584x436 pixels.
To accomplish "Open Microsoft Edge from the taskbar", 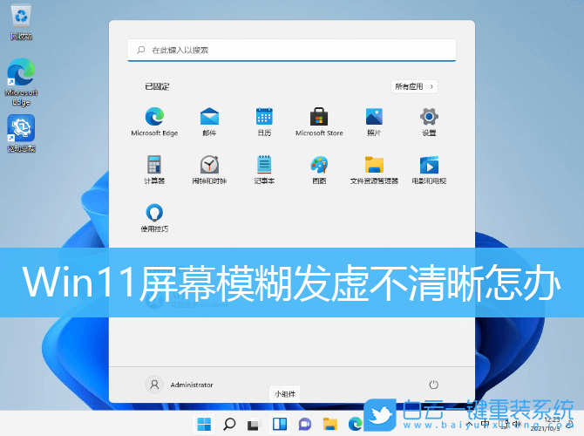I will (356, 424).
